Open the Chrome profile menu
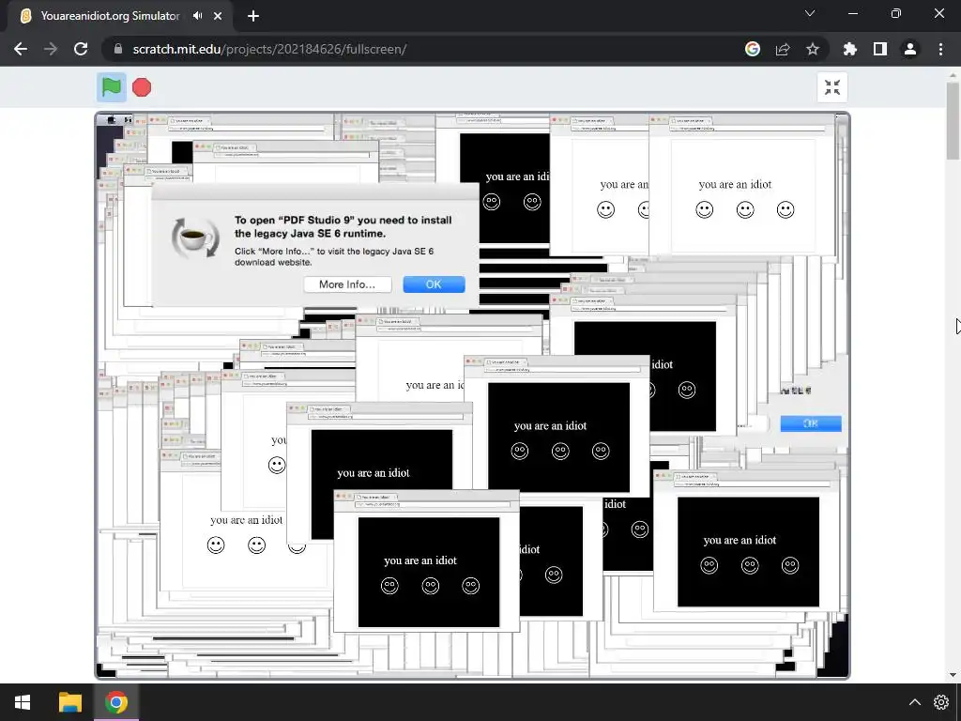The image size is (961, 721). 910,49
